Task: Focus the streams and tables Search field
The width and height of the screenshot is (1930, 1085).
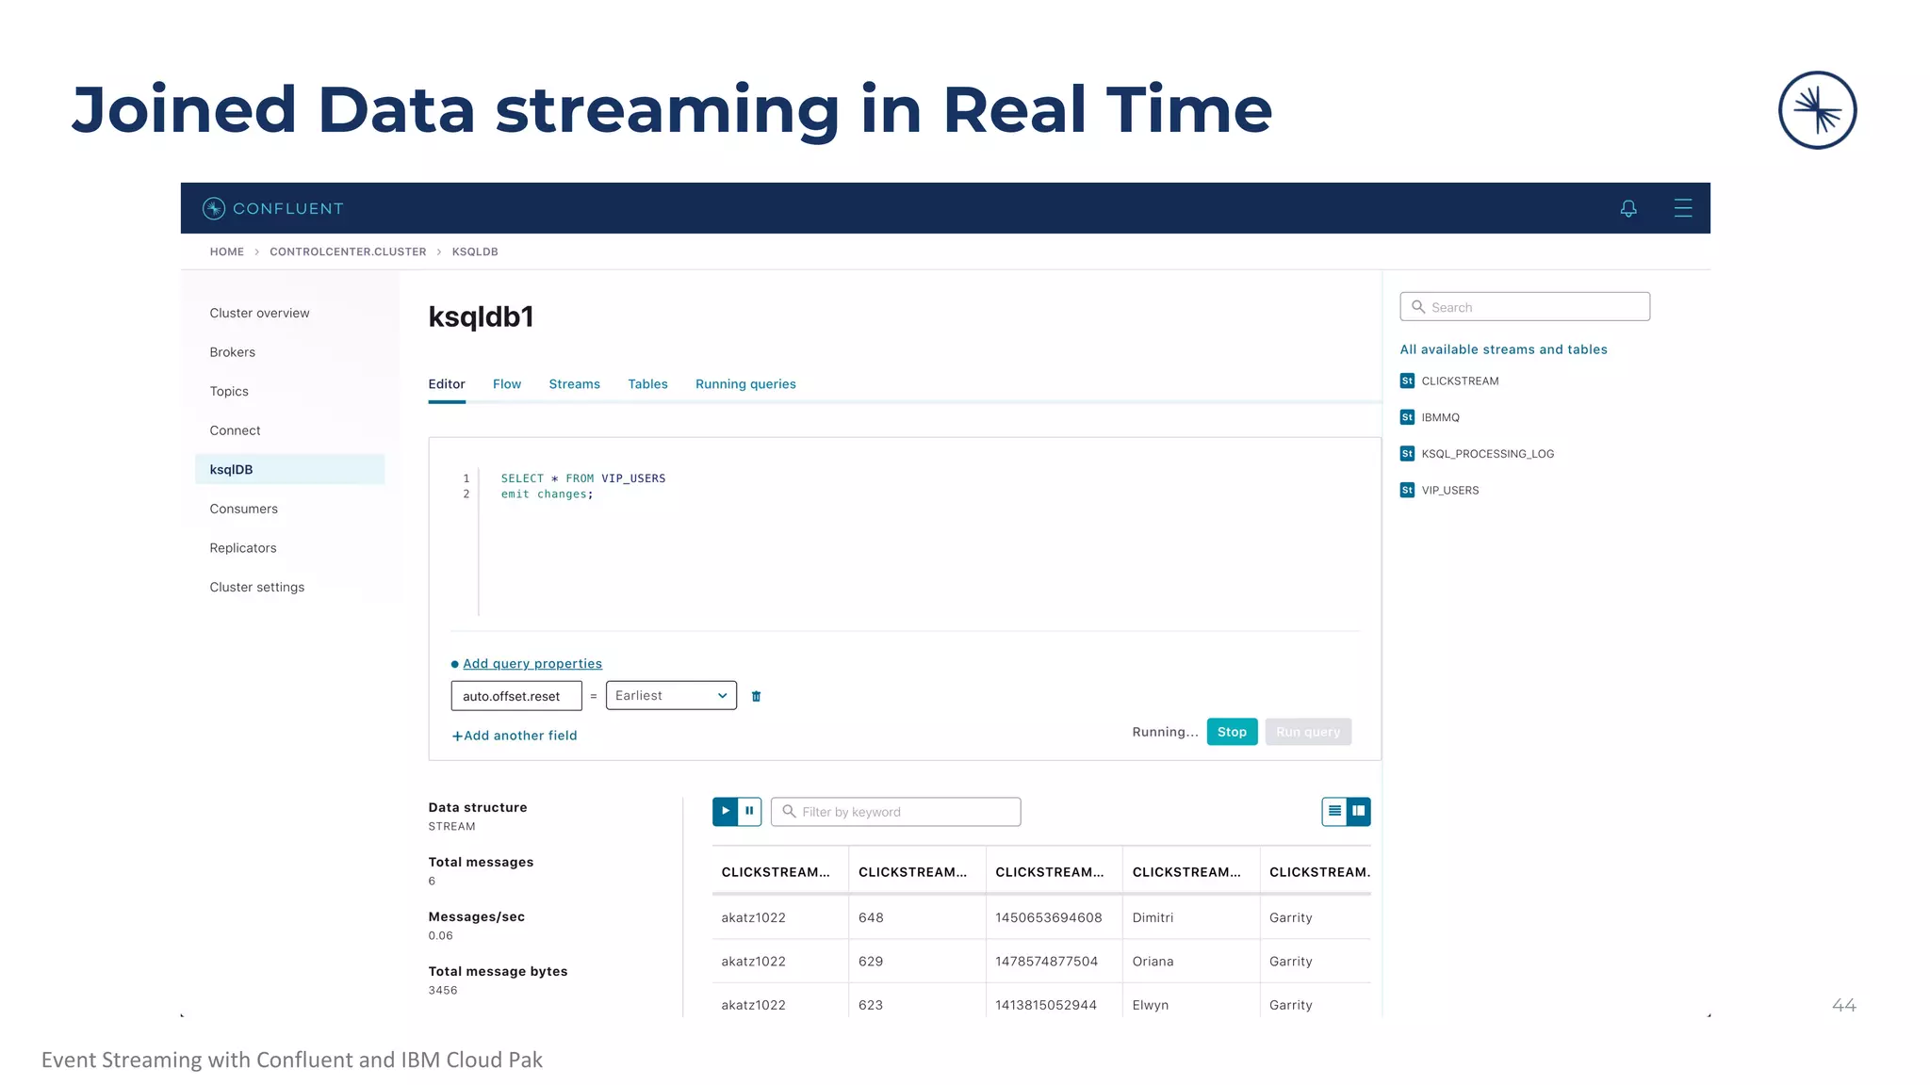Action: 1525,307
